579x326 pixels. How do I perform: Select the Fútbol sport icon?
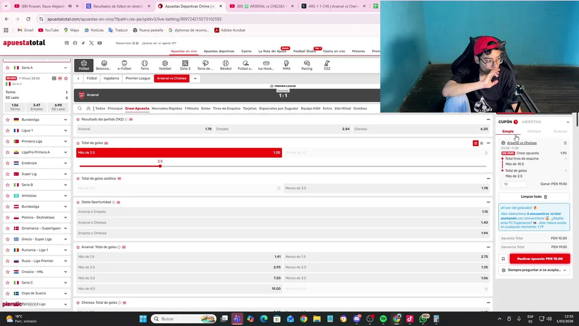click(x=84, y=65)
